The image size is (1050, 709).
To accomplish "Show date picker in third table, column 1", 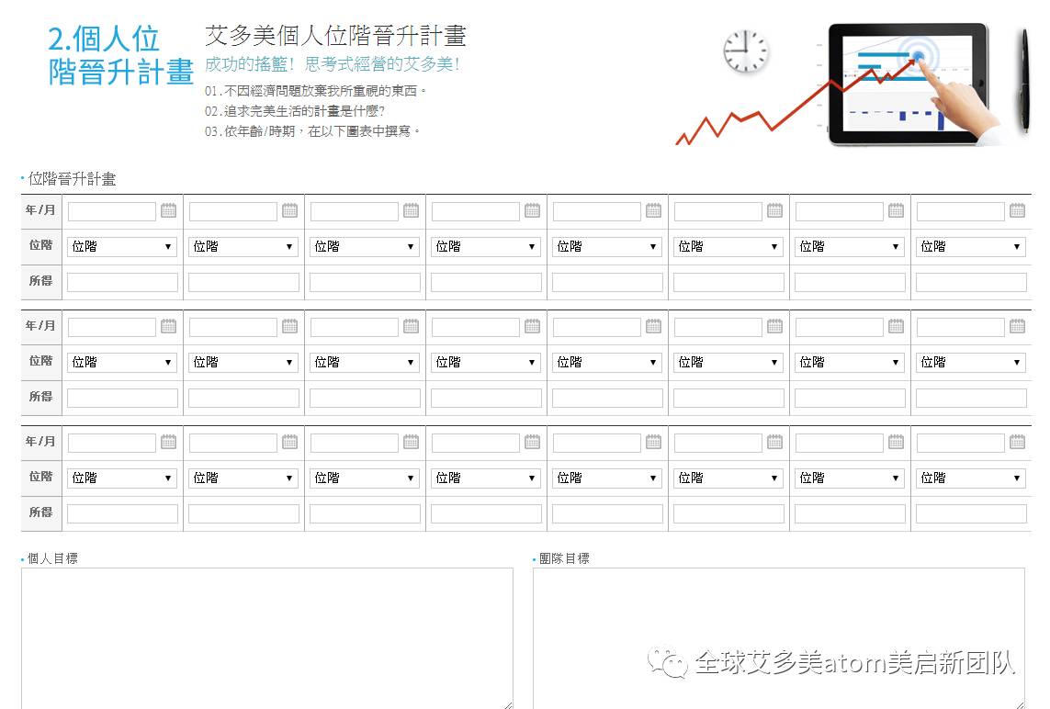I will click(169, 442).
